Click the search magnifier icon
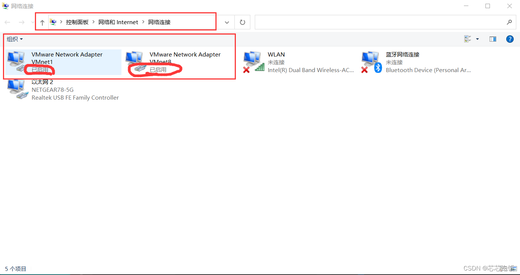The image size is (520, 275). click(x=509, y=22)
